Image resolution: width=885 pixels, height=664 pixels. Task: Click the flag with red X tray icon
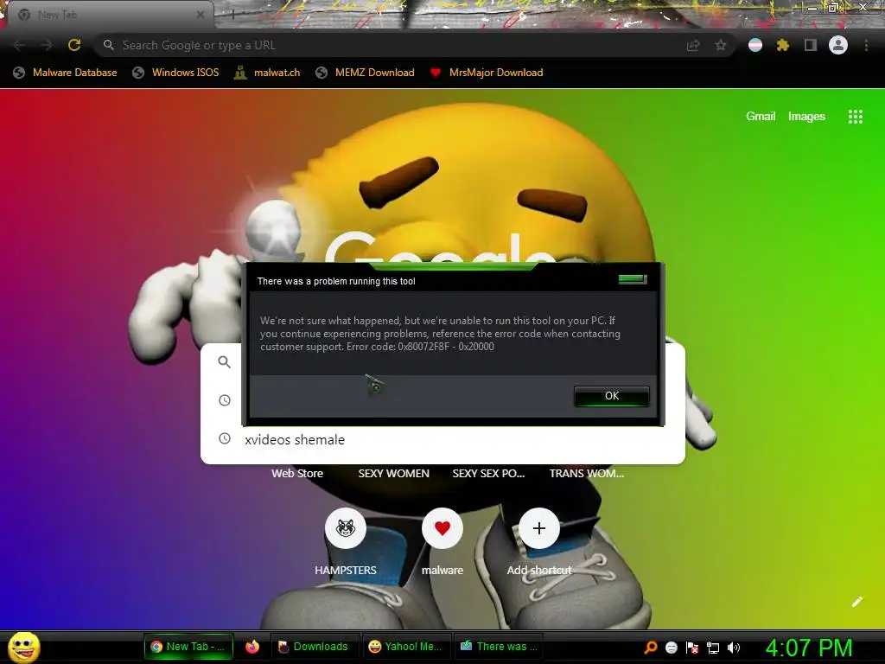coord(692,648)
